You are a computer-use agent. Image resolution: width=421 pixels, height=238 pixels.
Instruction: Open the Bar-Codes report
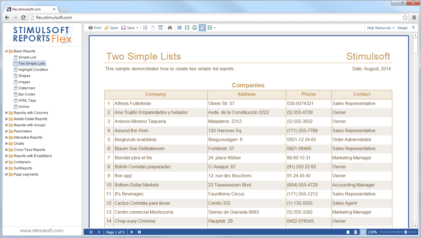coord(25,94)
